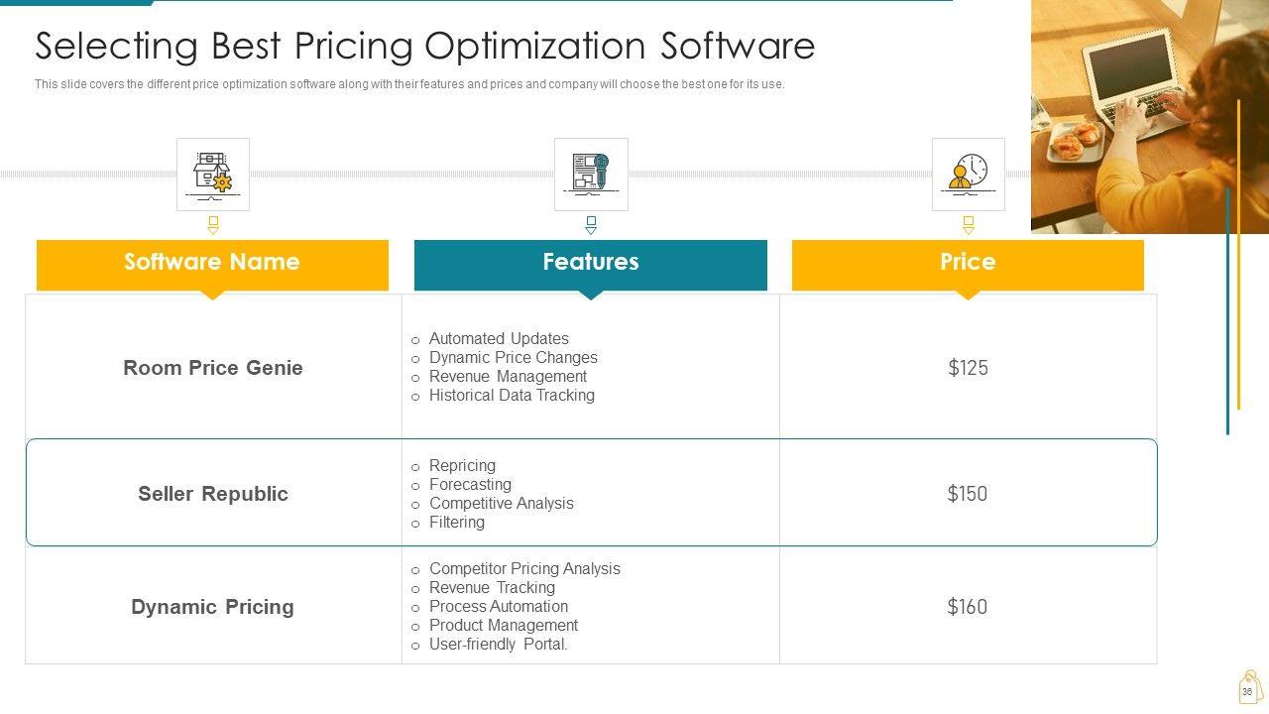Click the $160 price value

click(967, 607)
